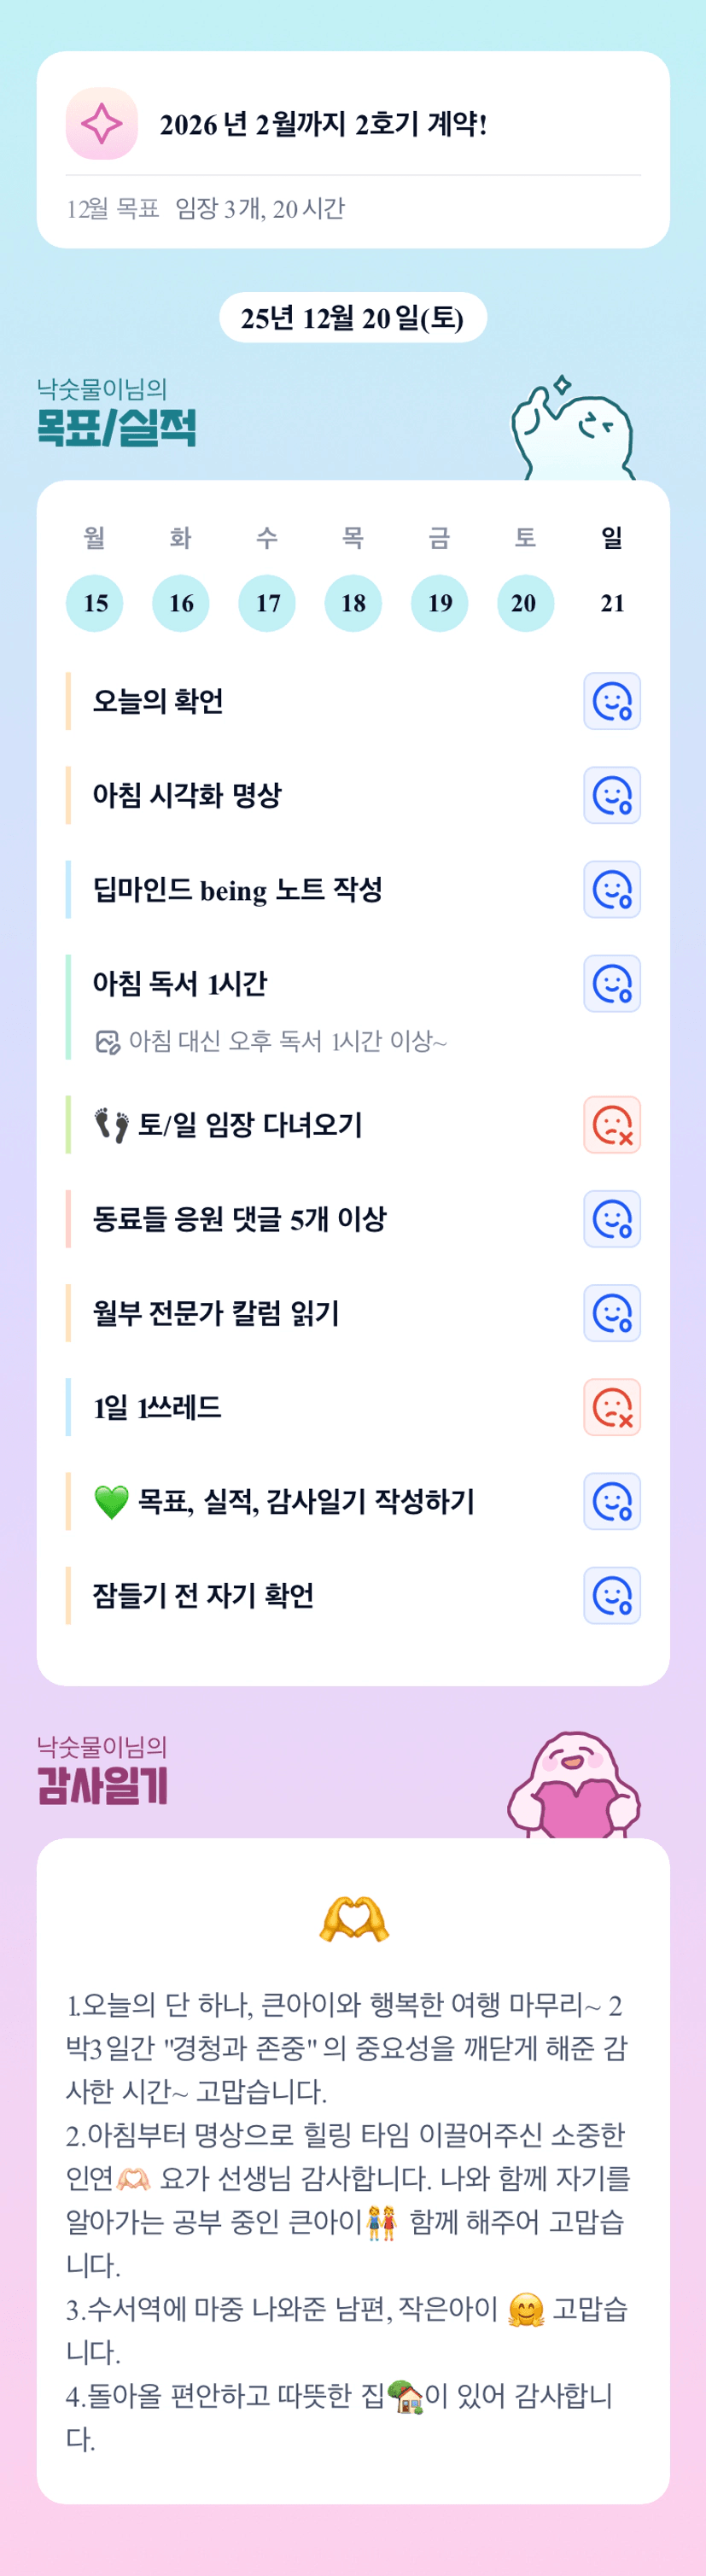This screenshot has width=706, height=2576.
Task: Toggle status for 딥마인드 being 노트 작성
Action: pyautogui.click(x=611, y=889)
